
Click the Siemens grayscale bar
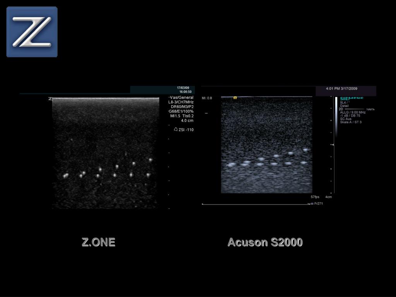coord(336,117)
